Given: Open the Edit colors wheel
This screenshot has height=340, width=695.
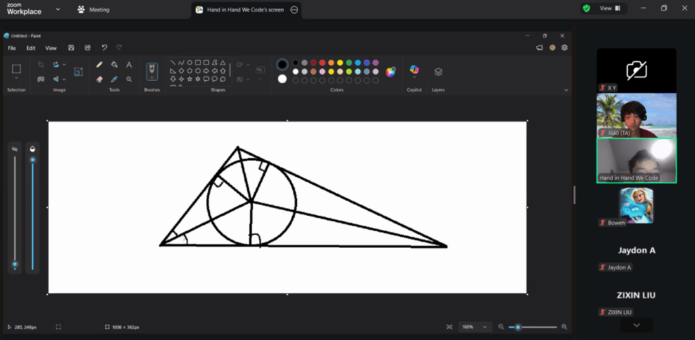Looking at the screenshot, I should 391,71.
